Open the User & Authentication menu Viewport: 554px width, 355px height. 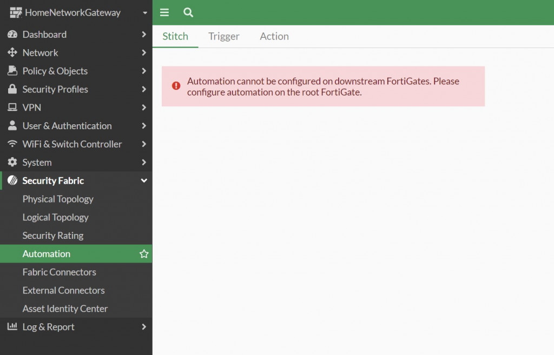point(76,125)
